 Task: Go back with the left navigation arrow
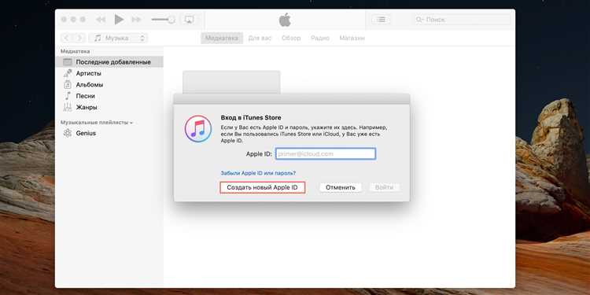(x=67, y=38)
